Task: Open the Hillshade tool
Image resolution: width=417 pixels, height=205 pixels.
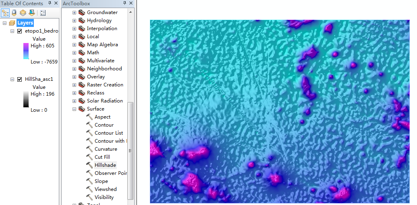Action: (105, 165)
